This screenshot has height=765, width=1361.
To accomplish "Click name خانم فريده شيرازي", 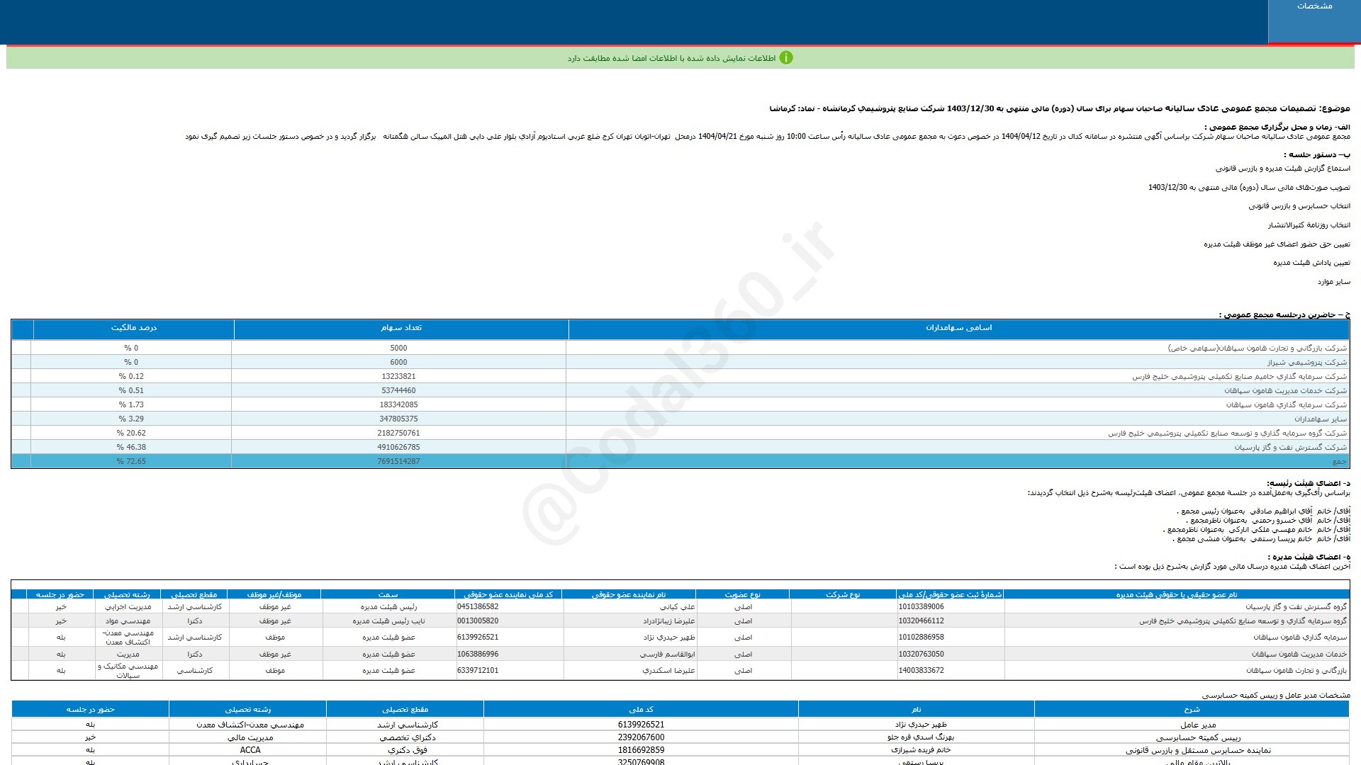I will pos(921,750).
